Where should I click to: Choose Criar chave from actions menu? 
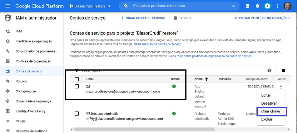pos(270,111)
